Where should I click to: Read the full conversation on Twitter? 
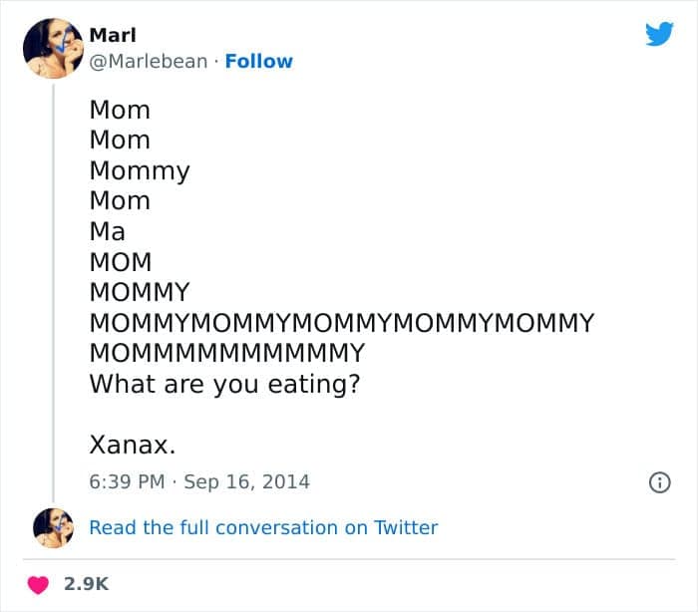tap(263, 528)
